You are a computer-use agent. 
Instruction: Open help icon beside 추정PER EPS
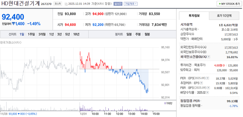click(x=201, y=83)
